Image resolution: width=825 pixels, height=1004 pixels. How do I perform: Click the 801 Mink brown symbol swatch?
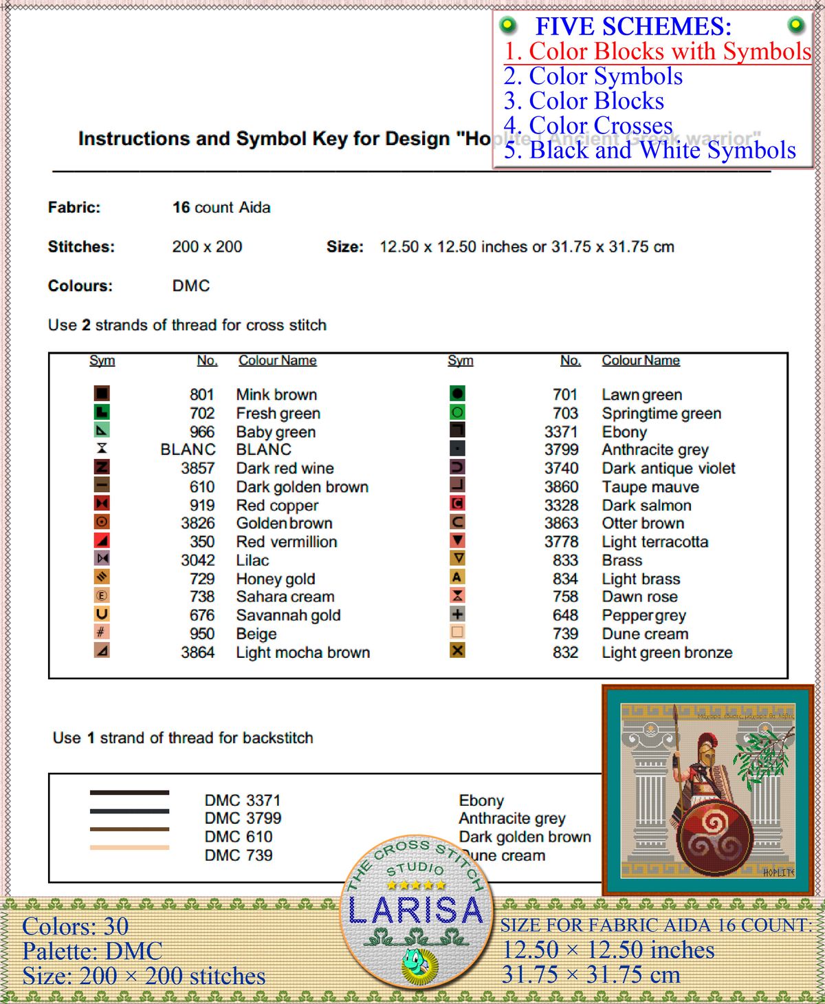click(102, 394)
